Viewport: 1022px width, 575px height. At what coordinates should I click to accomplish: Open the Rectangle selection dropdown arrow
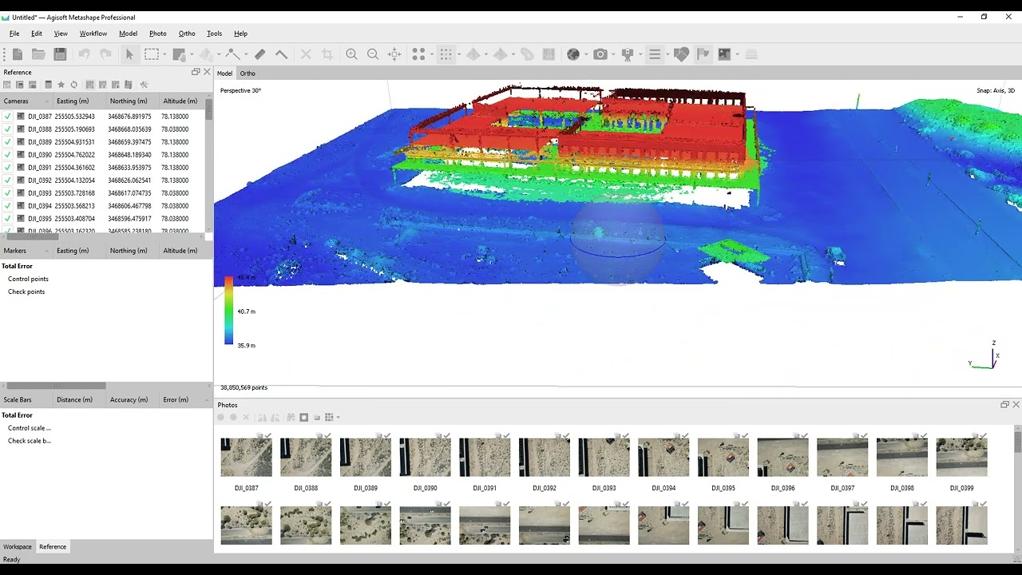click(x=164, y=54)
